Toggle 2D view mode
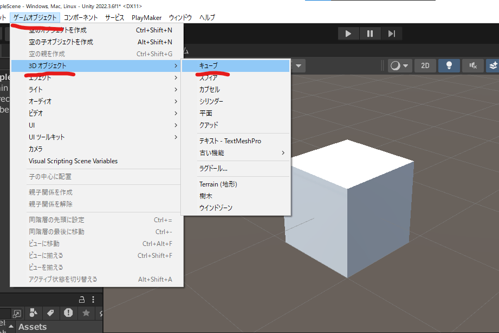This screenshot has width=499, height=333. pos(425,66)
